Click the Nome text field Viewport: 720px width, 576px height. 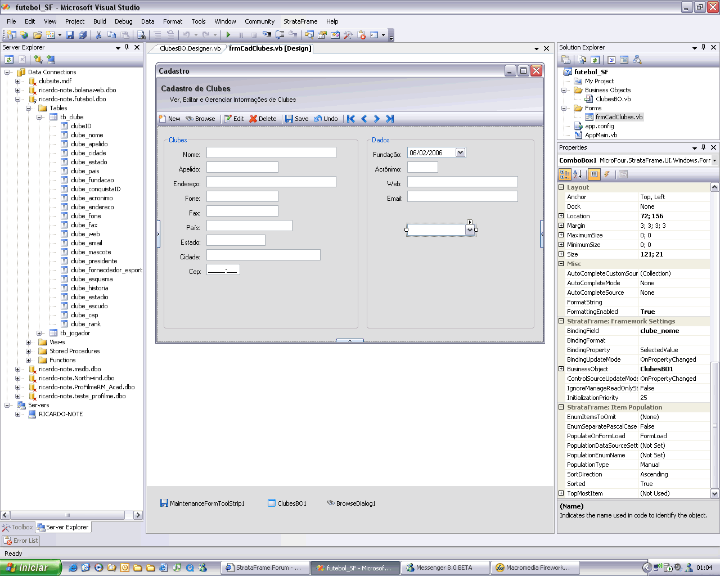[271, 152]
